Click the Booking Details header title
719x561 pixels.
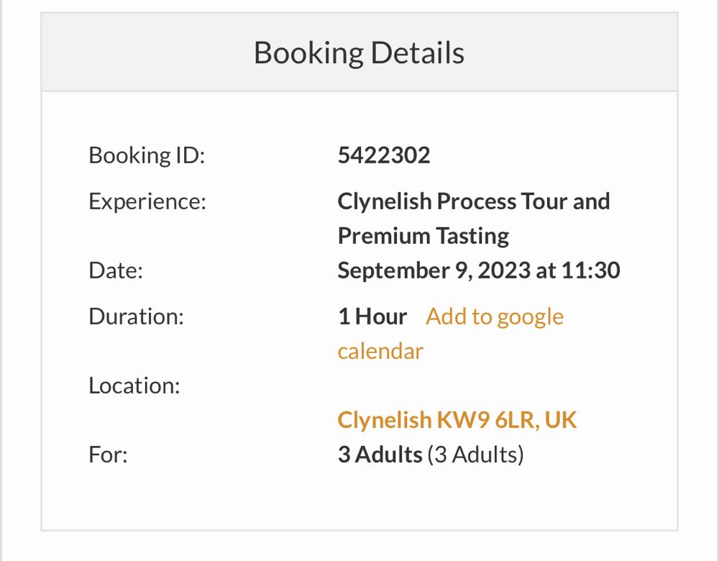point(359,53)
